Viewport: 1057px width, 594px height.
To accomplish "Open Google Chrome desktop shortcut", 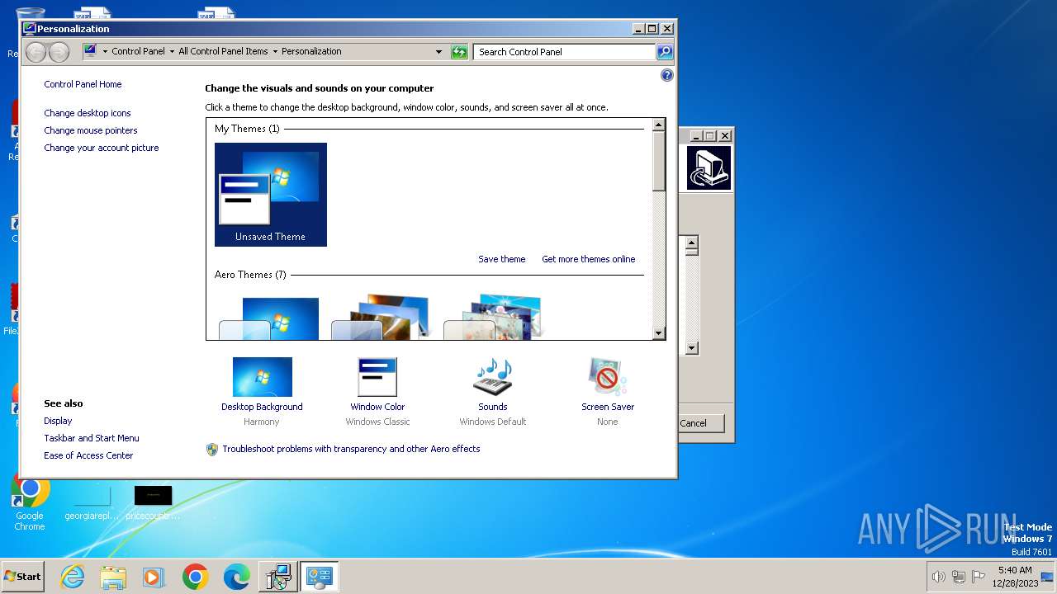I will pyautogui.click(x=30, y=502).
